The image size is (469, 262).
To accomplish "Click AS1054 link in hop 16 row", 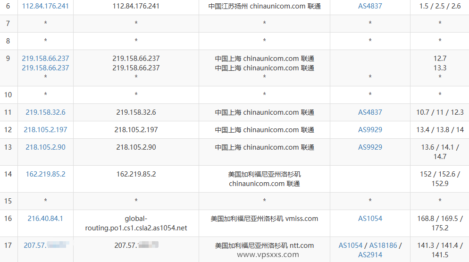I will coord(370,219).
